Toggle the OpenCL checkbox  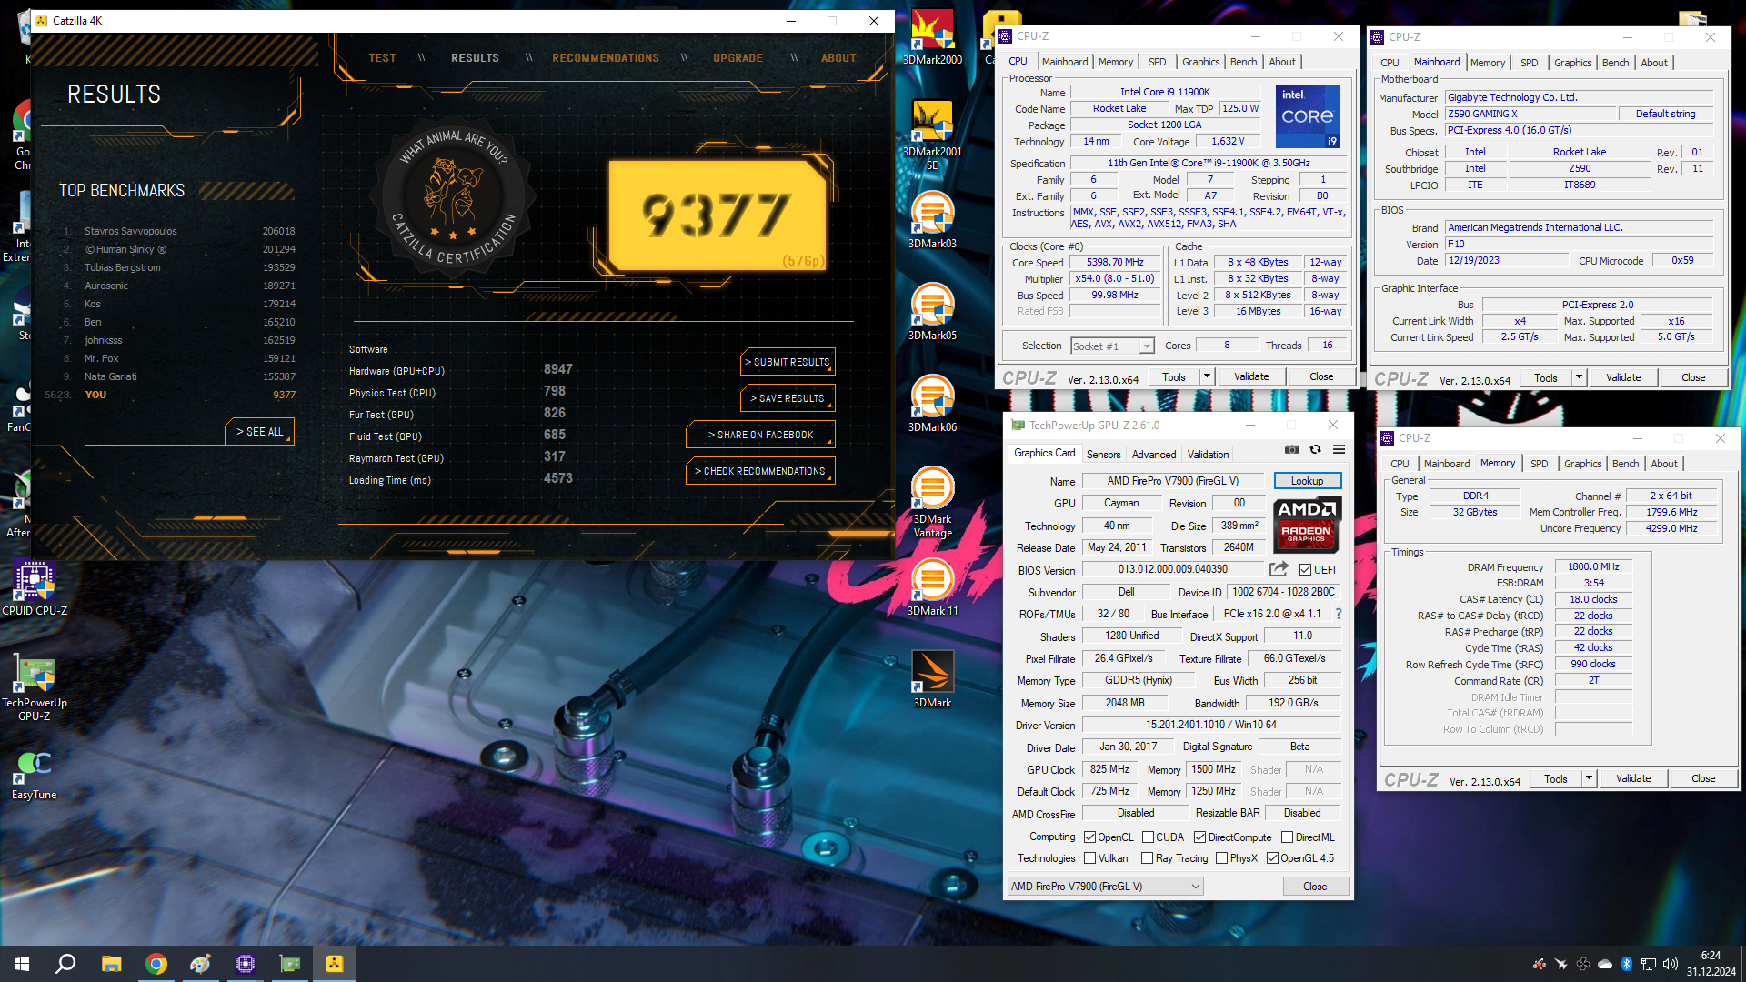1089,837
